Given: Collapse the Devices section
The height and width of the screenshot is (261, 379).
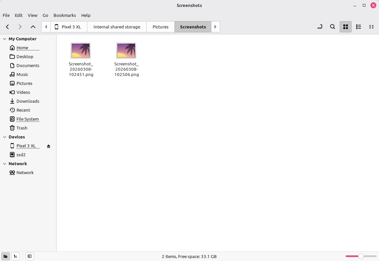Looking at the screenshot, I should click(5, 137).
